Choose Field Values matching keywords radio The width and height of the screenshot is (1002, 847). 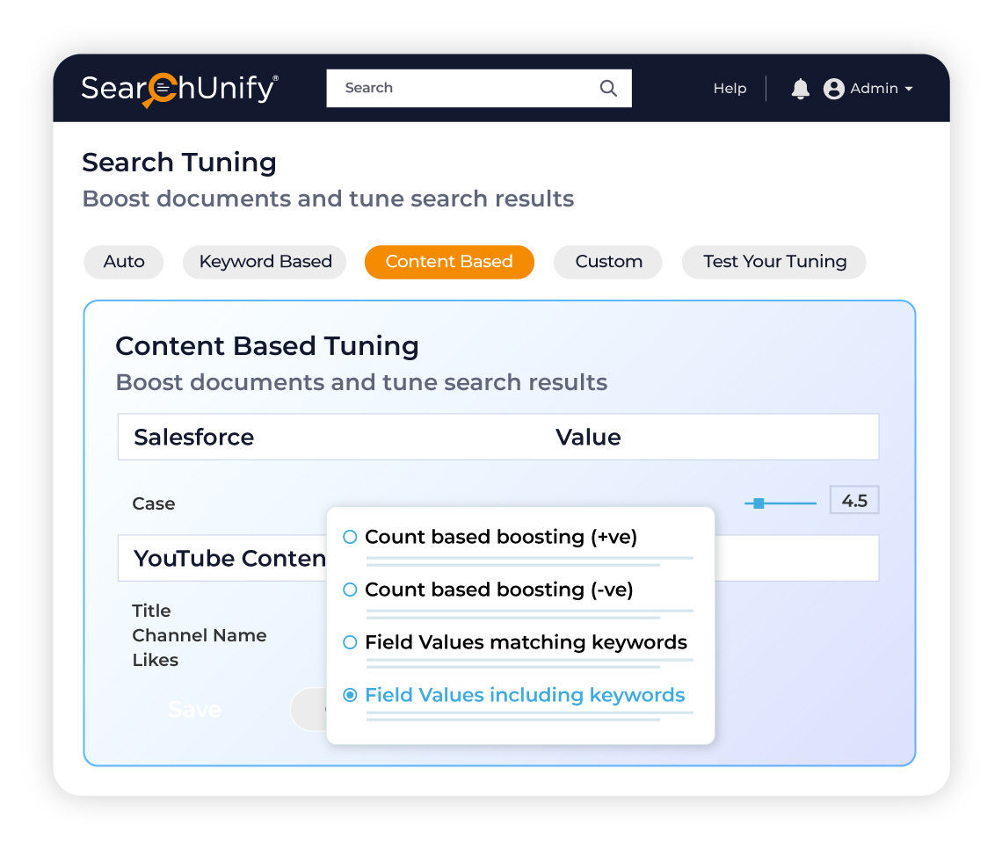tap(350, 642)
